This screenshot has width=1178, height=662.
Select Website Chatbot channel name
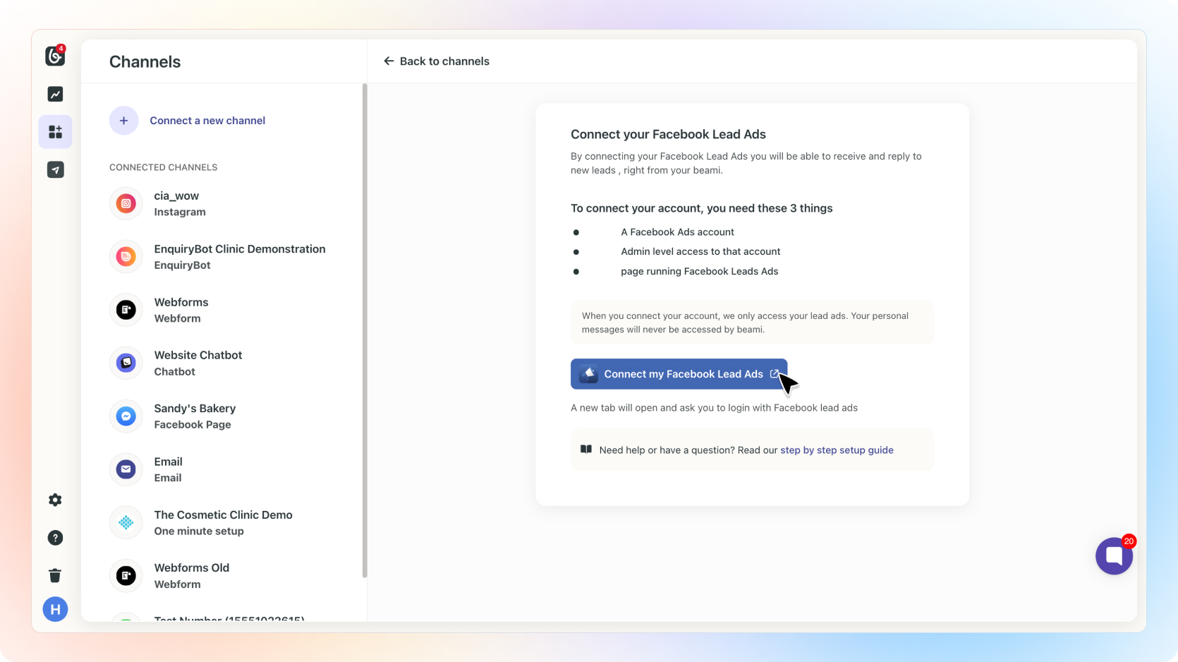[198, 355]
